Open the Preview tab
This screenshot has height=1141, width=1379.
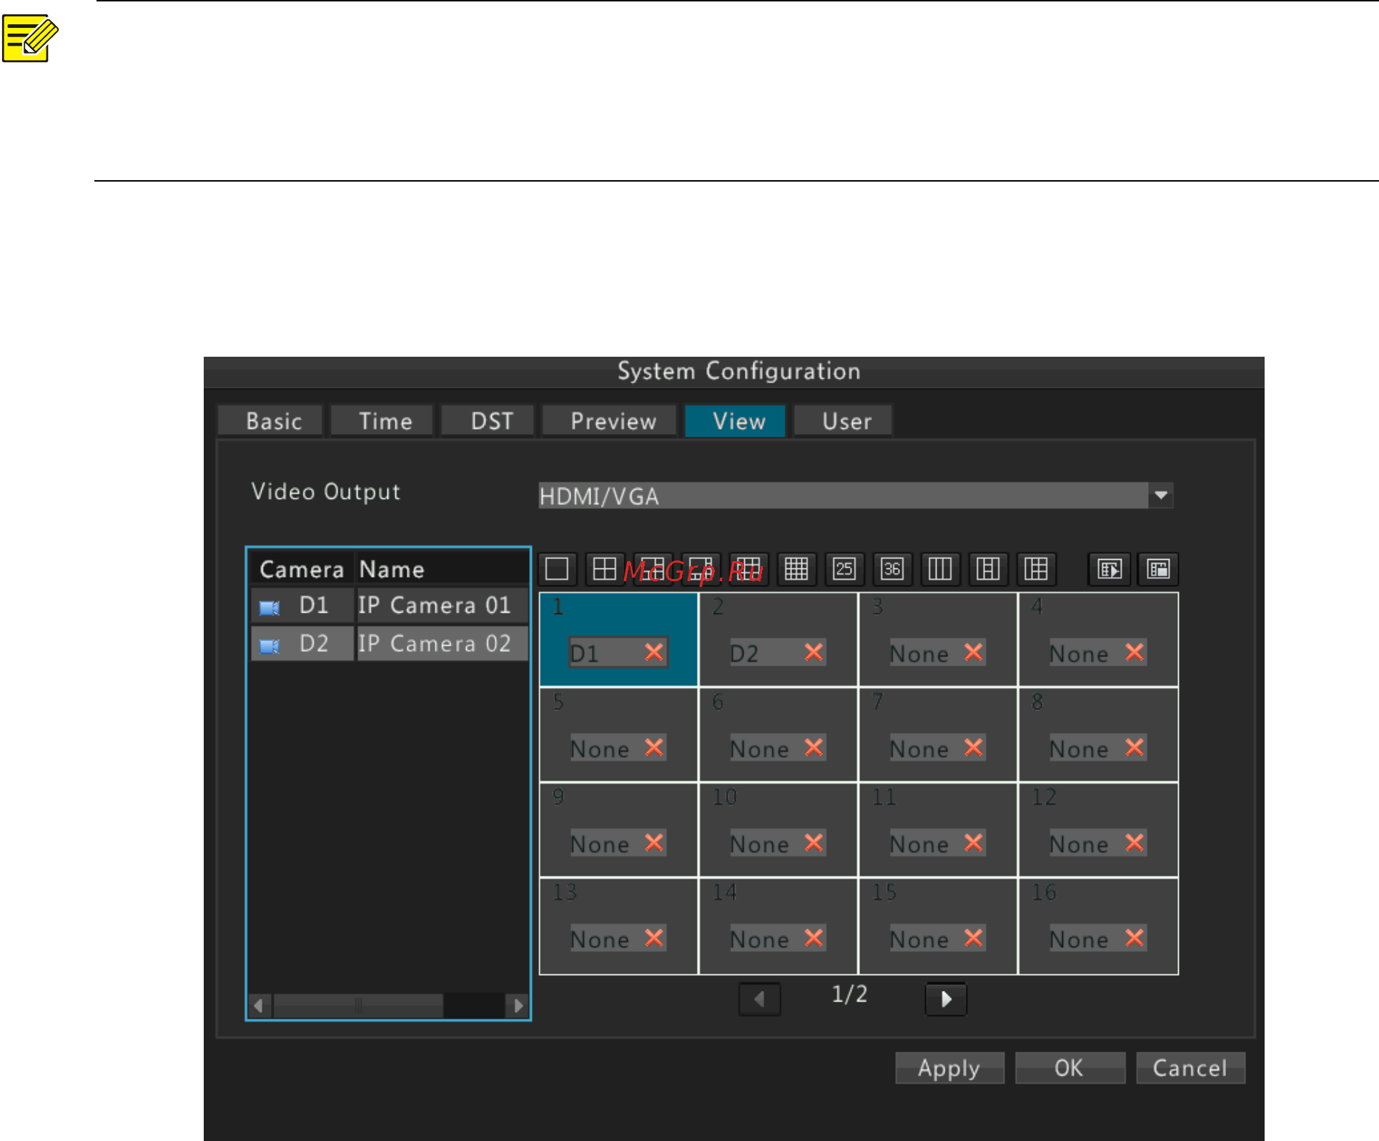(x=610, y=420)
